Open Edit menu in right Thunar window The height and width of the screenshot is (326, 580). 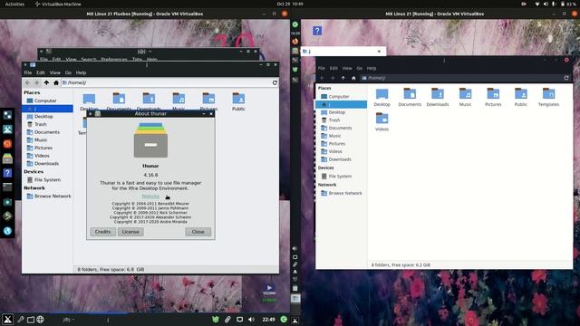coord(333,69)
